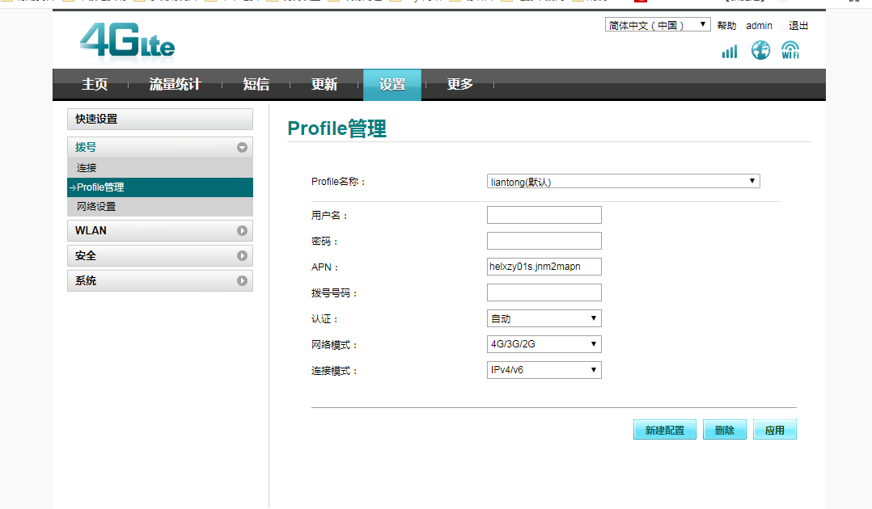Expand the 系统 sidebar section
Screen dimensions: 872x509
(x=242, y=281)
